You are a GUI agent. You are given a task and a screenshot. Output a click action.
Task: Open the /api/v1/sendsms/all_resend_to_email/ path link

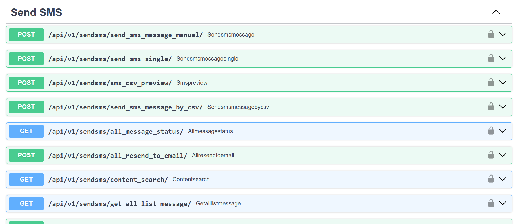(118, 156)
